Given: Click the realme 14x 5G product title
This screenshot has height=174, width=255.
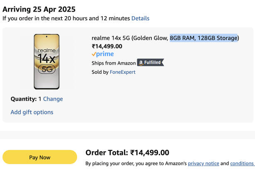Looking at the screenshot, I should (130, 38).
